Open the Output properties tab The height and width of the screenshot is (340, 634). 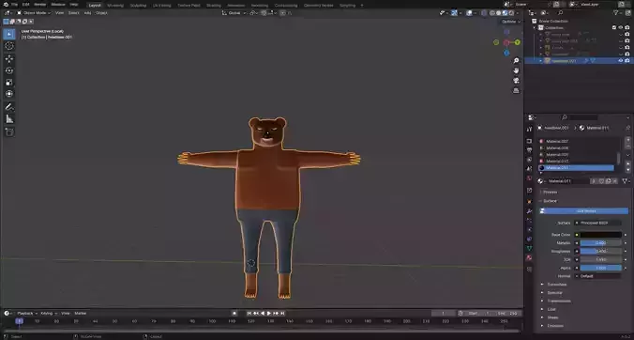pyautogui.click(x=529, y=150)
